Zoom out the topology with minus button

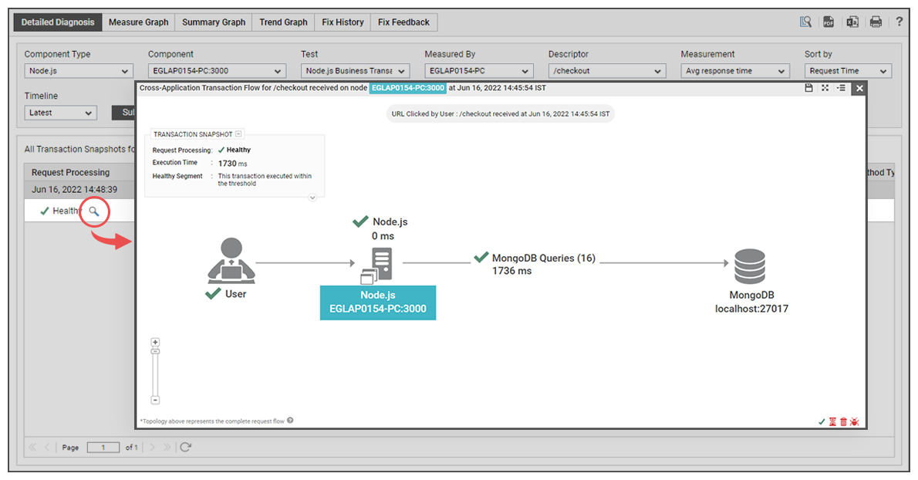[155, 401]
